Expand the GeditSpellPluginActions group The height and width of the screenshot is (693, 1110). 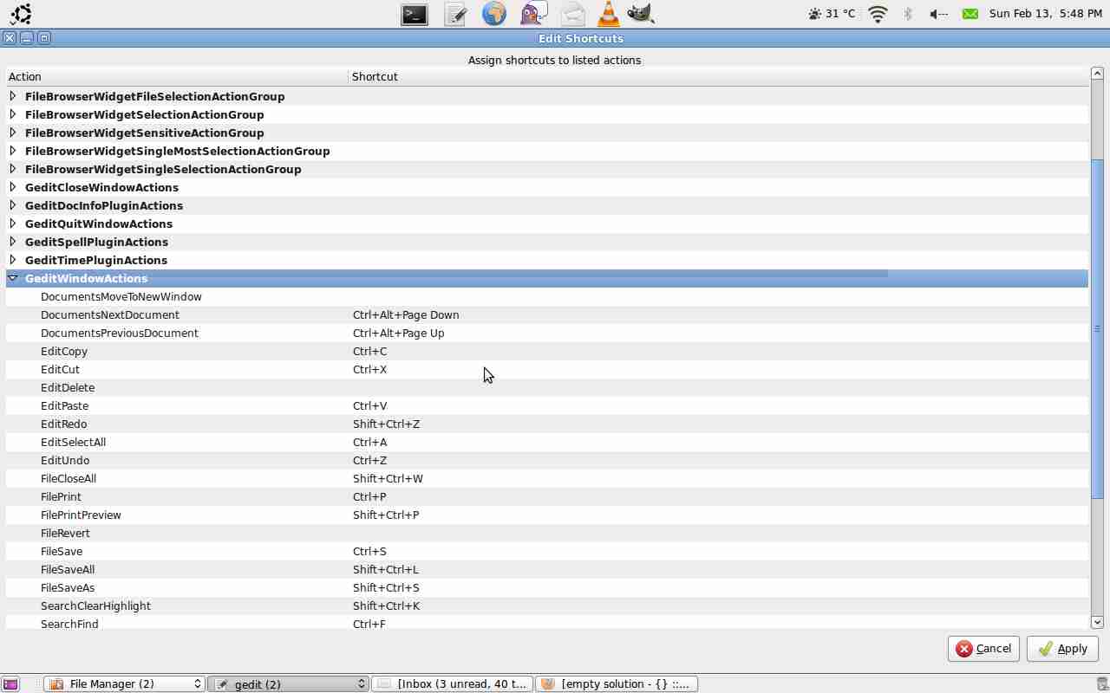click(x=13, y=242)
